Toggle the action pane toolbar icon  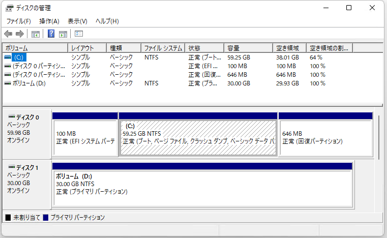[x=63, y=34]
